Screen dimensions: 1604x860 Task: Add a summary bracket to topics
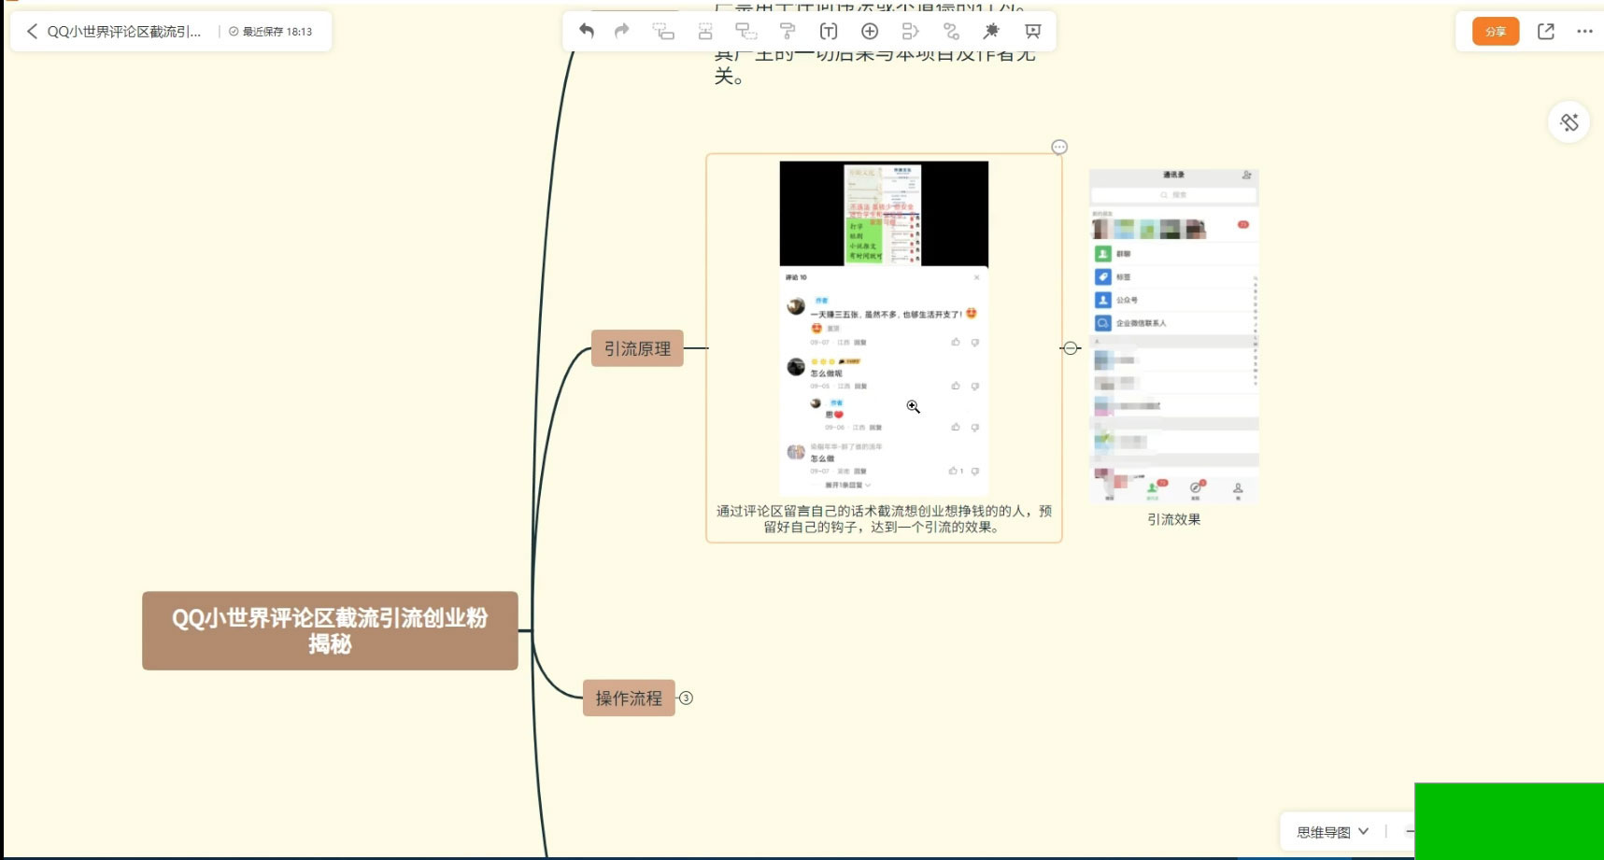(911, 31)
